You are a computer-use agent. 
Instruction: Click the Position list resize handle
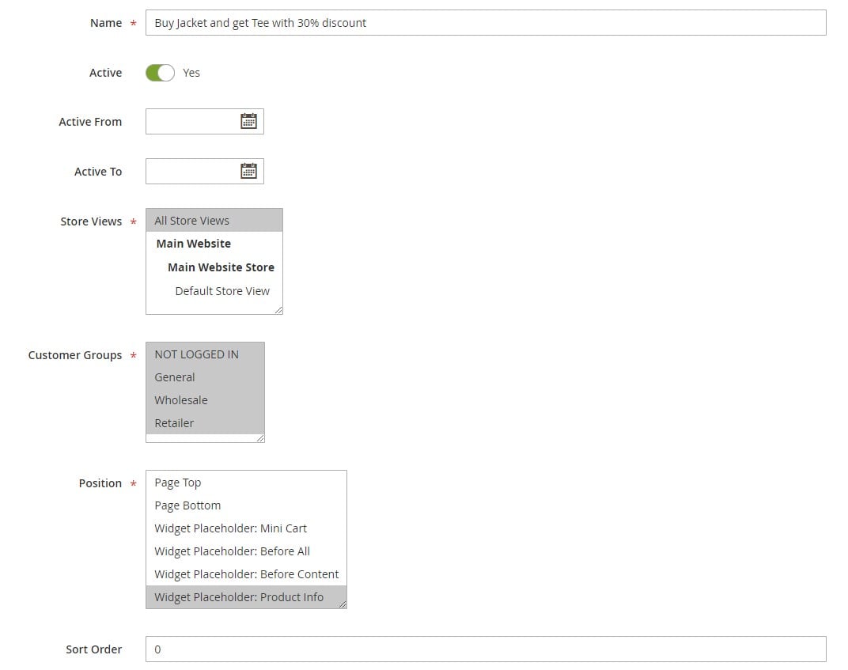click(343, 604)
